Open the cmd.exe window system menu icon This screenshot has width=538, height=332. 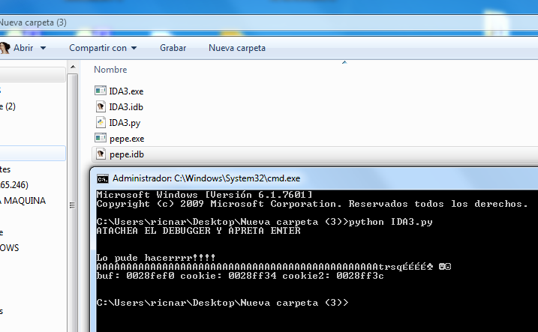click(102, 178)
